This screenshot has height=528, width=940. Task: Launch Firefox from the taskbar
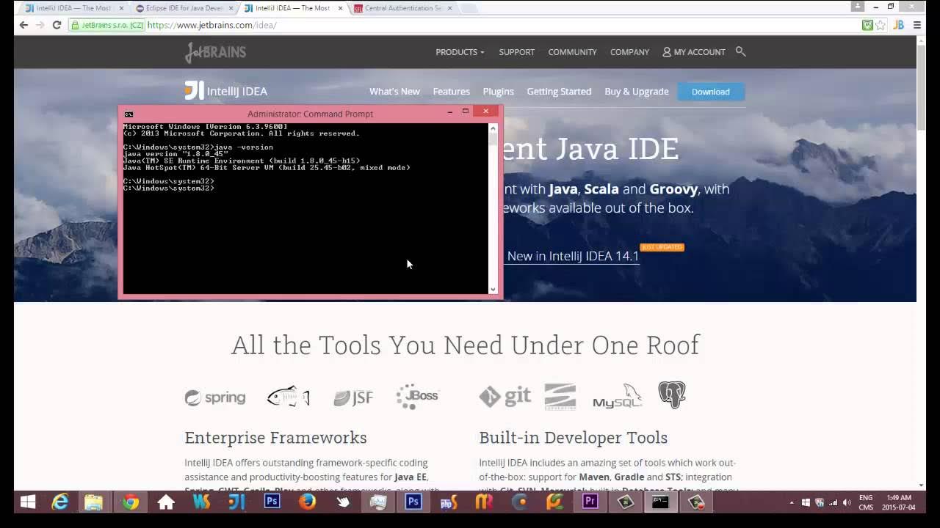tap(307, 502)
